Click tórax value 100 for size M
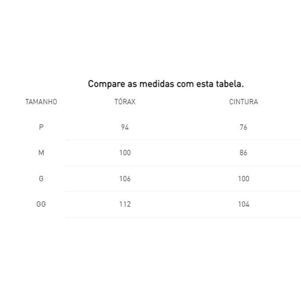The width and height of the screenshot is (301, 301). point(125,153)
